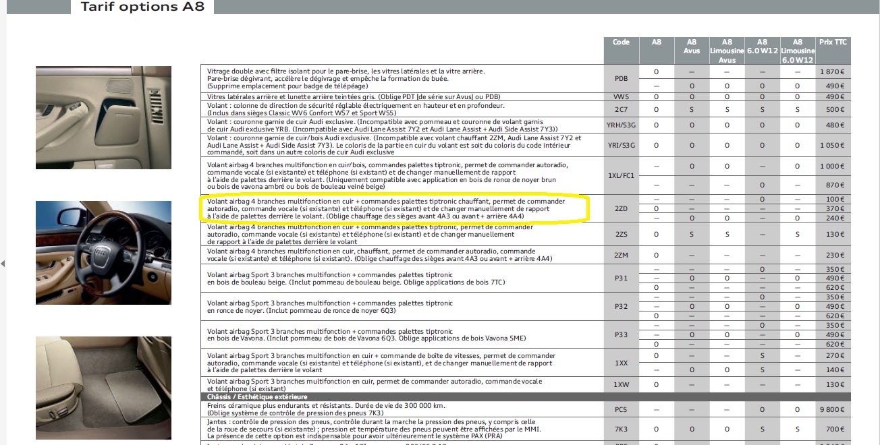Screen dimensions: 880x445
Task: Select option code 2ZD
Action: [621, 209]
